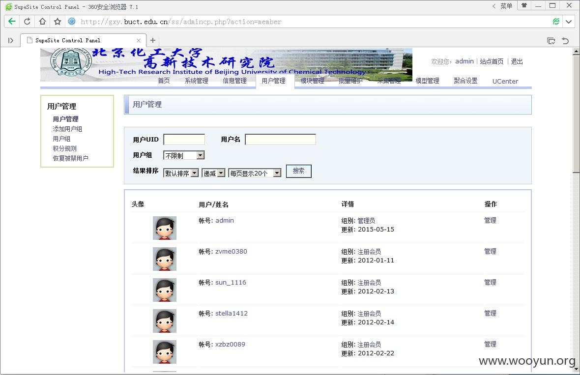The height and width of the screenshot is (375, 580).
Task: Log out with the 退出 link
Action: pyautogui.click(x=517, y=61)
